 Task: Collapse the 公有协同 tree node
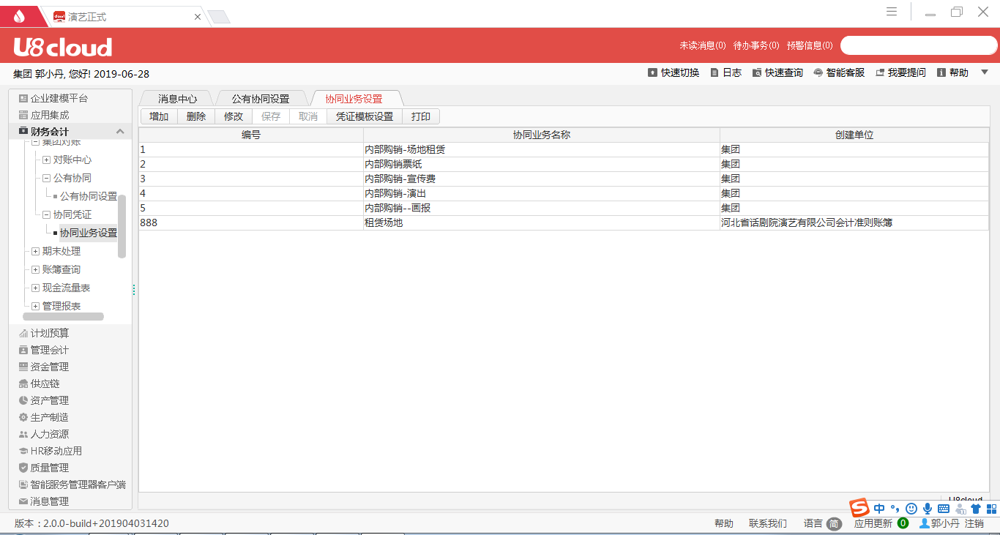coord(46,179)
